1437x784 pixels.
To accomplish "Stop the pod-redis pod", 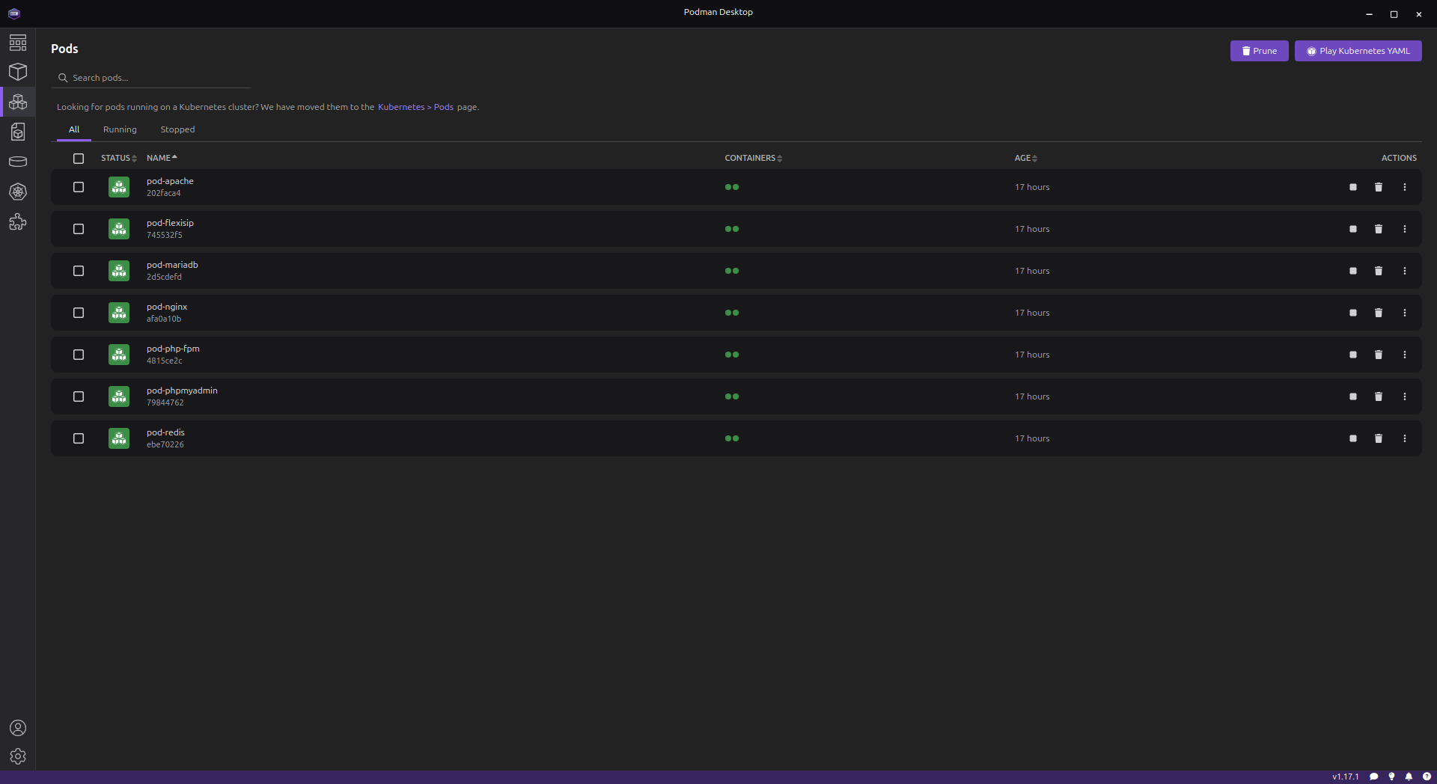I will 1352,438.
